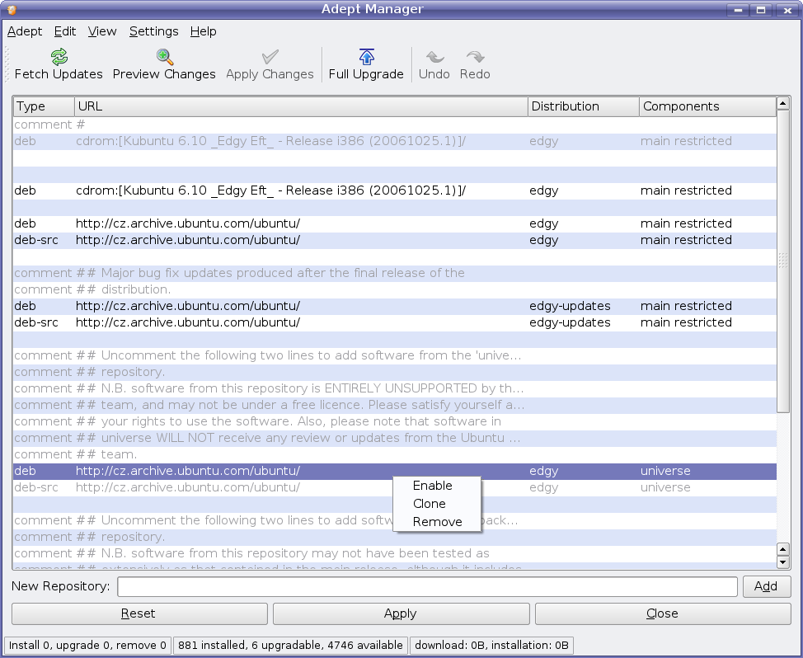Viewport: 803px width, 658px height.
Task: Click the second-from-bottom scrollbar up arrow
Action: [783, 549]
